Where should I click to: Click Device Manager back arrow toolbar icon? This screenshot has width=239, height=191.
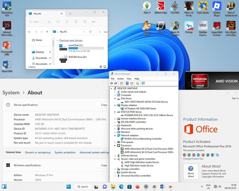[111, 83]
